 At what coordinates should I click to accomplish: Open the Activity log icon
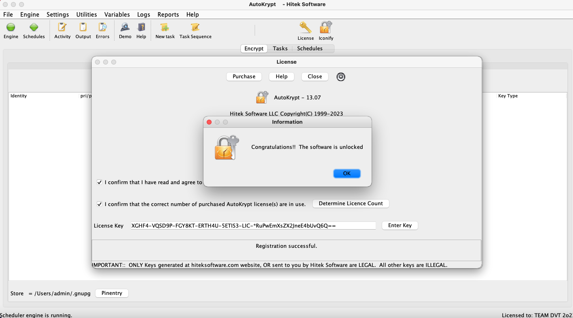pyautogui.click(x=62, y=28)
